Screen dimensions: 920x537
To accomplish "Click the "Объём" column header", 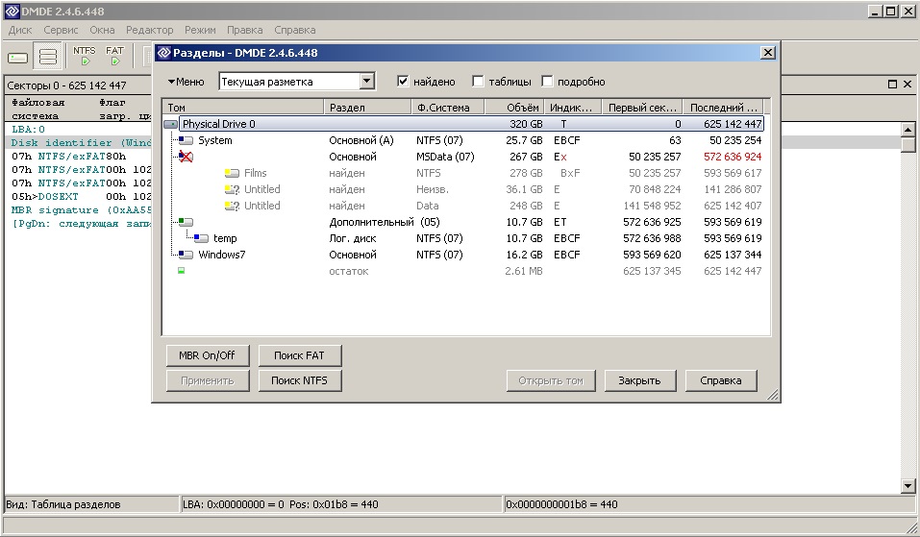I will coord(513,108).
